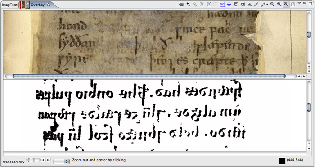Click the green mountain image icon
315x167 pixels.
(249, 5)
